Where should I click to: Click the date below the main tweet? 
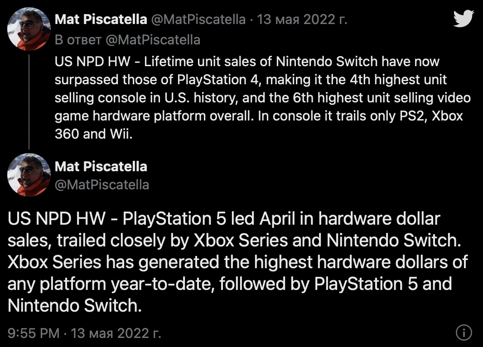click(116, 333)
